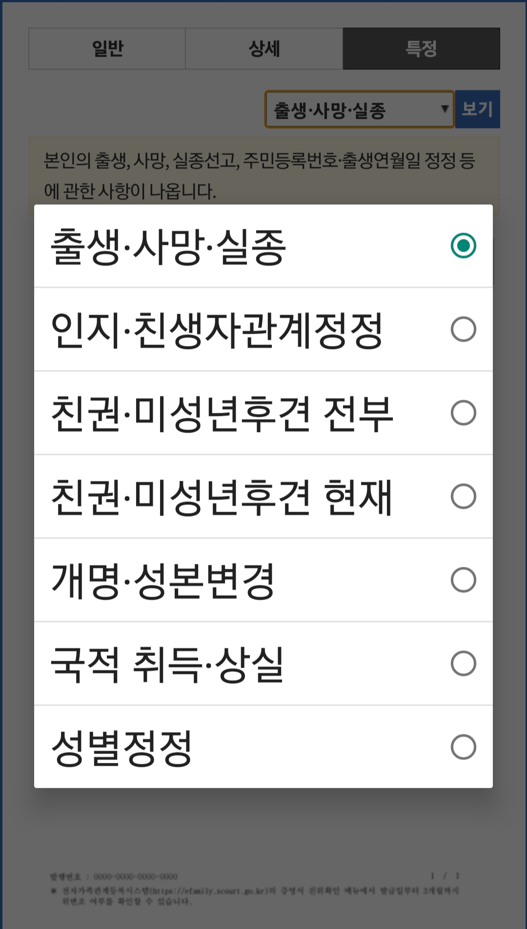527x929 pixels.
Task: Switch to the 상세 tab
Action: tap(263, 49)
